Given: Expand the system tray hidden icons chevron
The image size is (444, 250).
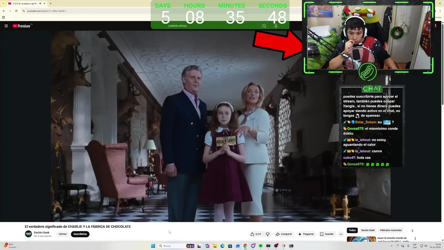Looking at the screenshot, I should [392, 246].
